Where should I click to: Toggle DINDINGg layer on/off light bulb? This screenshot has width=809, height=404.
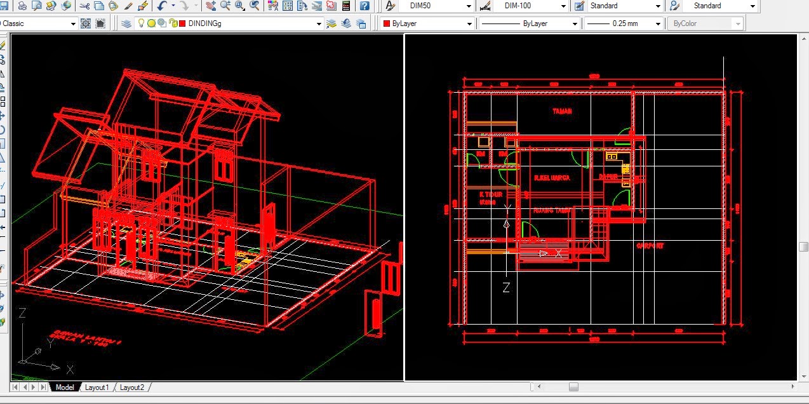click(142, 24)
